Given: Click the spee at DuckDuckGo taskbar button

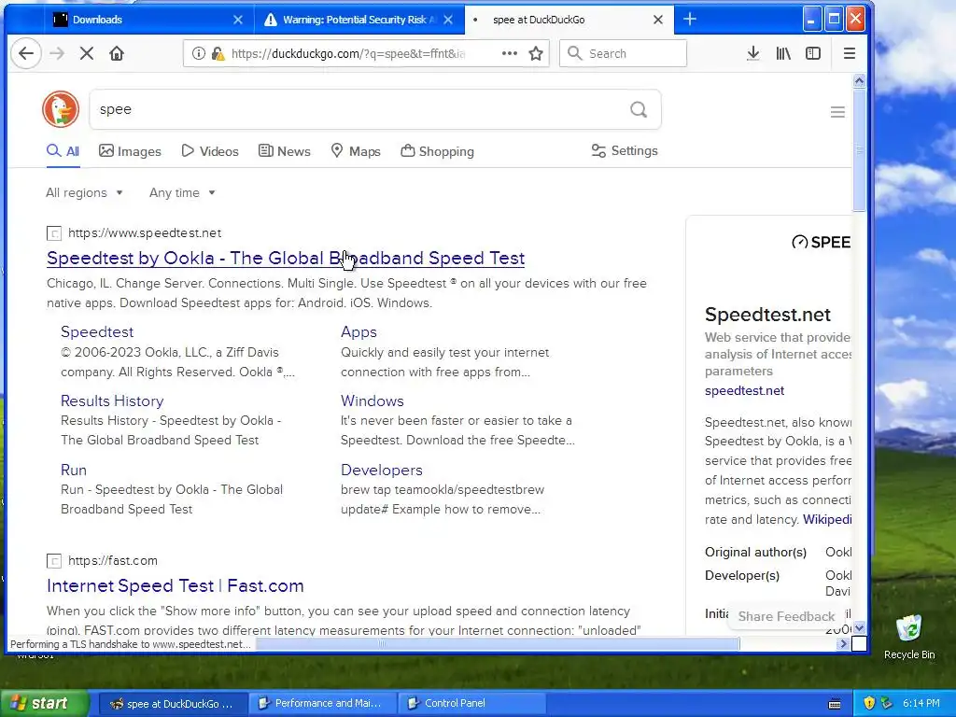Looking at the screenshot, I should point(173,703).
